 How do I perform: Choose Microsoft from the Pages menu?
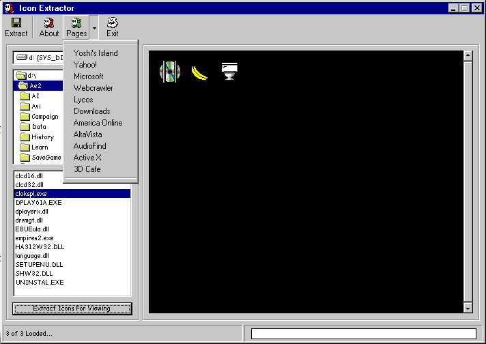click(x=89, y=76)
